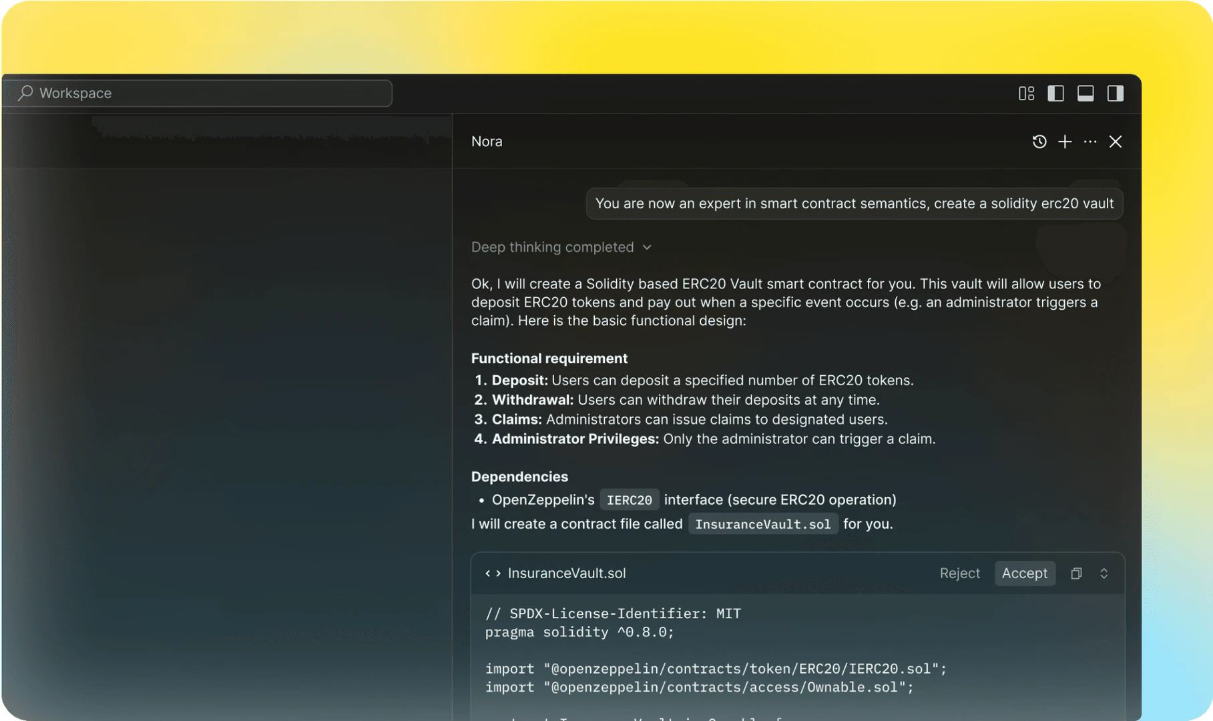Click the code icon beside InsuranceVault.sol
This screenshot has height=721, width=1213.
(493, 573)
